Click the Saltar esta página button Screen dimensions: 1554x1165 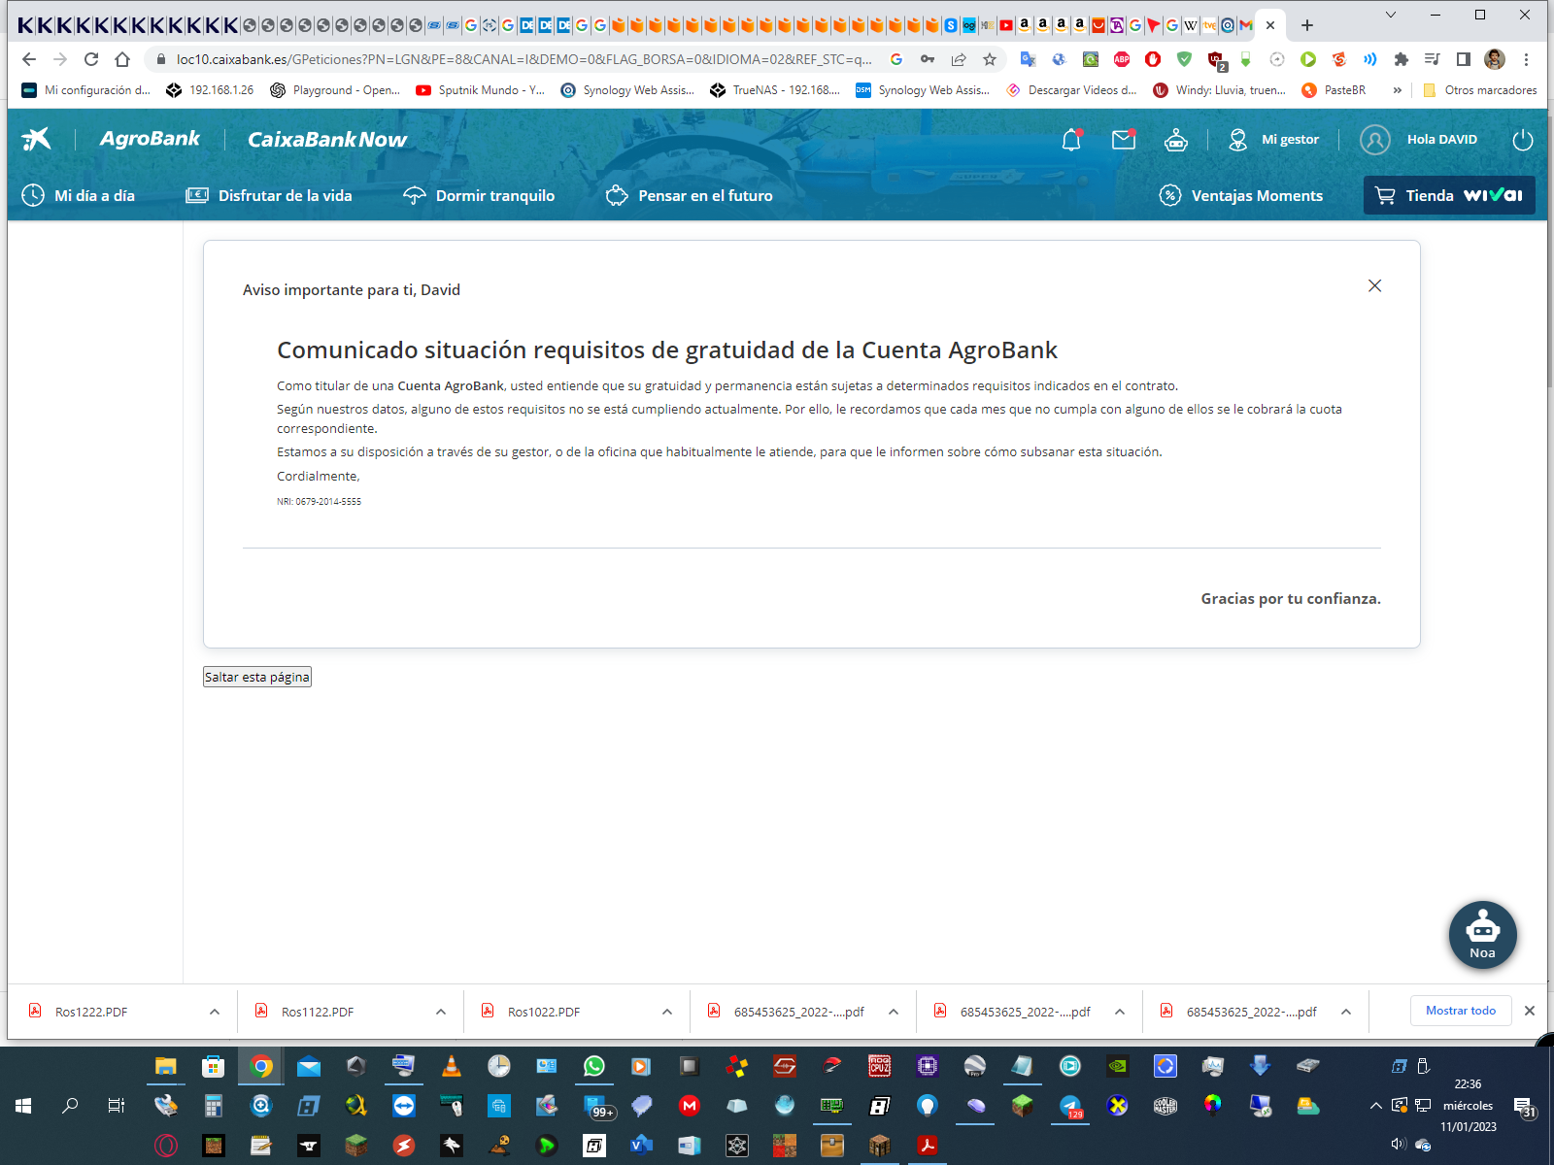[257, 677]
